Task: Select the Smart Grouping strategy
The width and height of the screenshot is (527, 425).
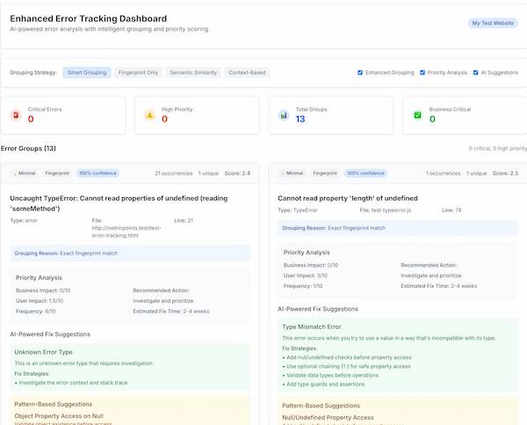Action: [87, 72]
